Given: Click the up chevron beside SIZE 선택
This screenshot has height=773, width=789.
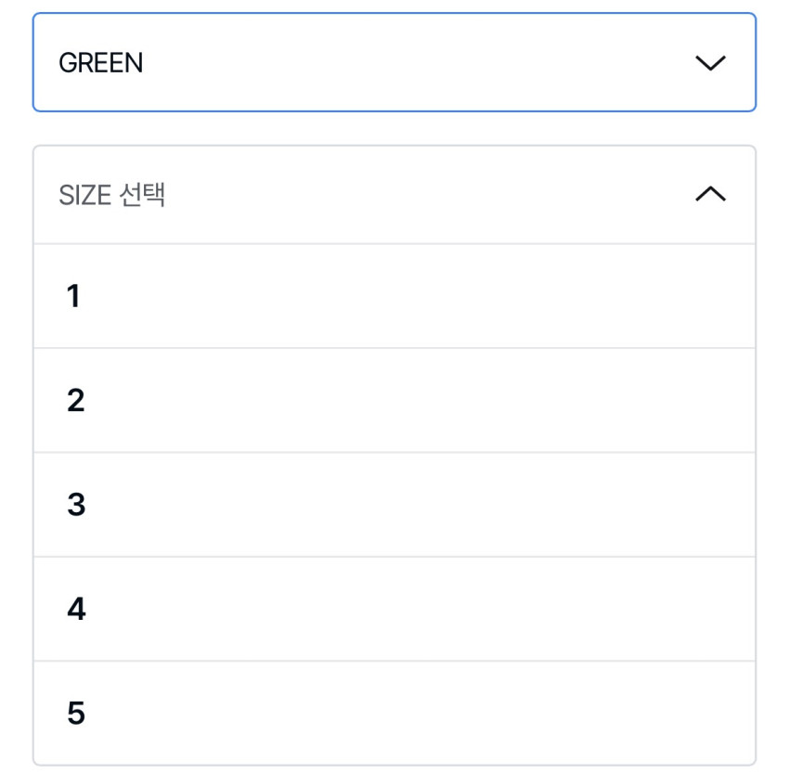Looking at the screenshot, I should point(710,194).
